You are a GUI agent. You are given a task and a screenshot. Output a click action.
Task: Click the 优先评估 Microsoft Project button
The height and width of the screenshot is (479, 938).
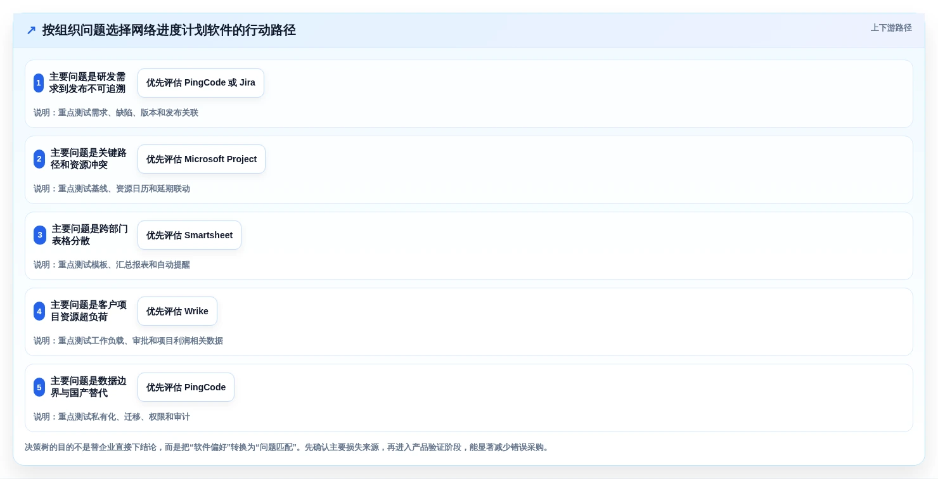pos(202,159)
